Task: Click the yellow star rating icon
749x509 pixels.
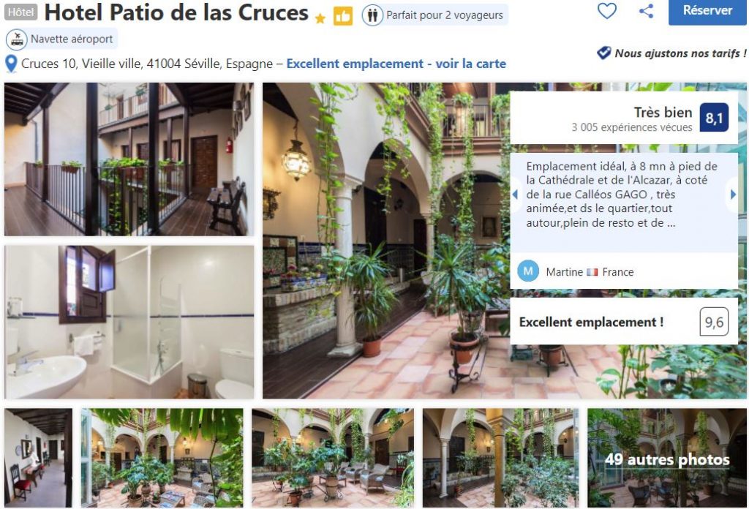Action: pyautogui.click(x=320, y=18)
